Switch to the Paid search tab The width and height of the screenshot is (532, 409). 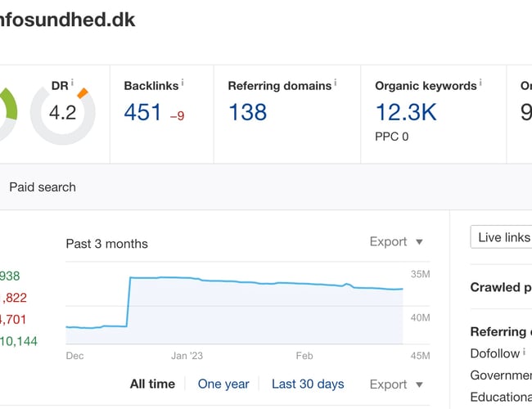click(43, 187)
